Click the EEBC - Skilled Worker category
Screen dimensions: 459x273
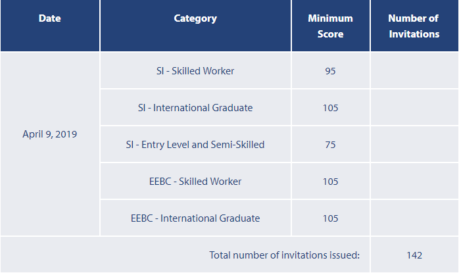coord(195,181)
